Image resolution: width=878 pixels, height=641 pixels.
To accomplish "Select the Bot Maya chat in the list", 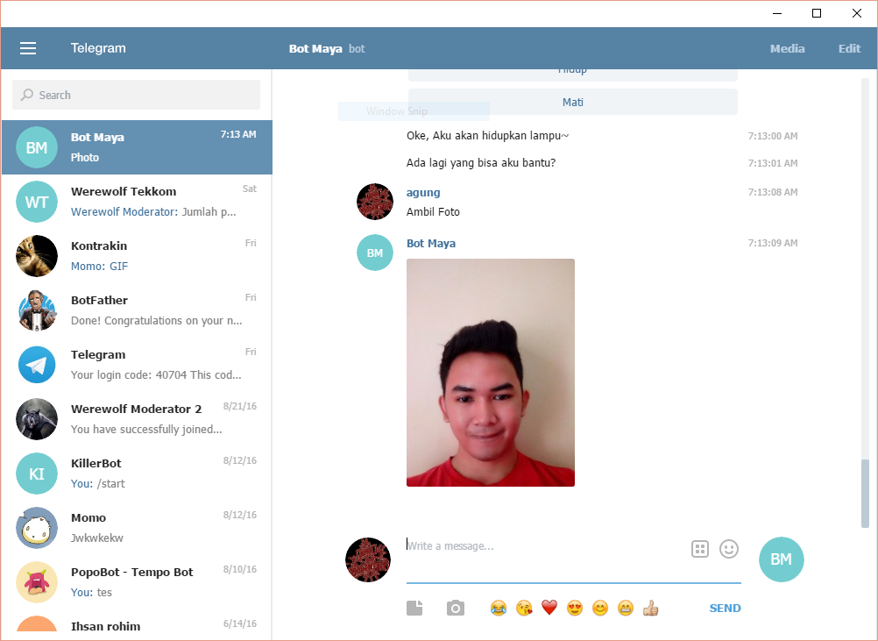I will point(137,147).
